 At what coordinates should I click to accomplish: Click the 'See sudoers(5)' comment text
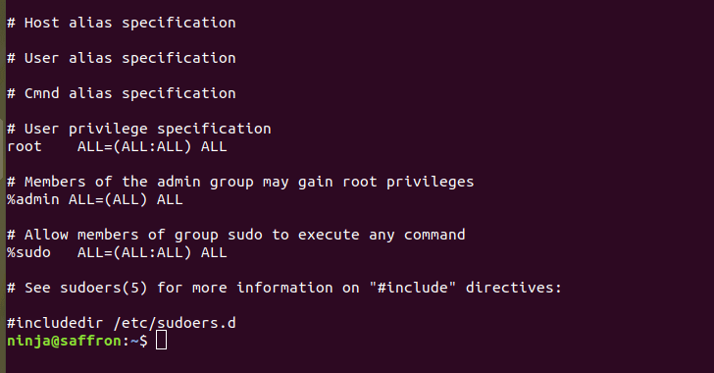click(x=86, y=289)
